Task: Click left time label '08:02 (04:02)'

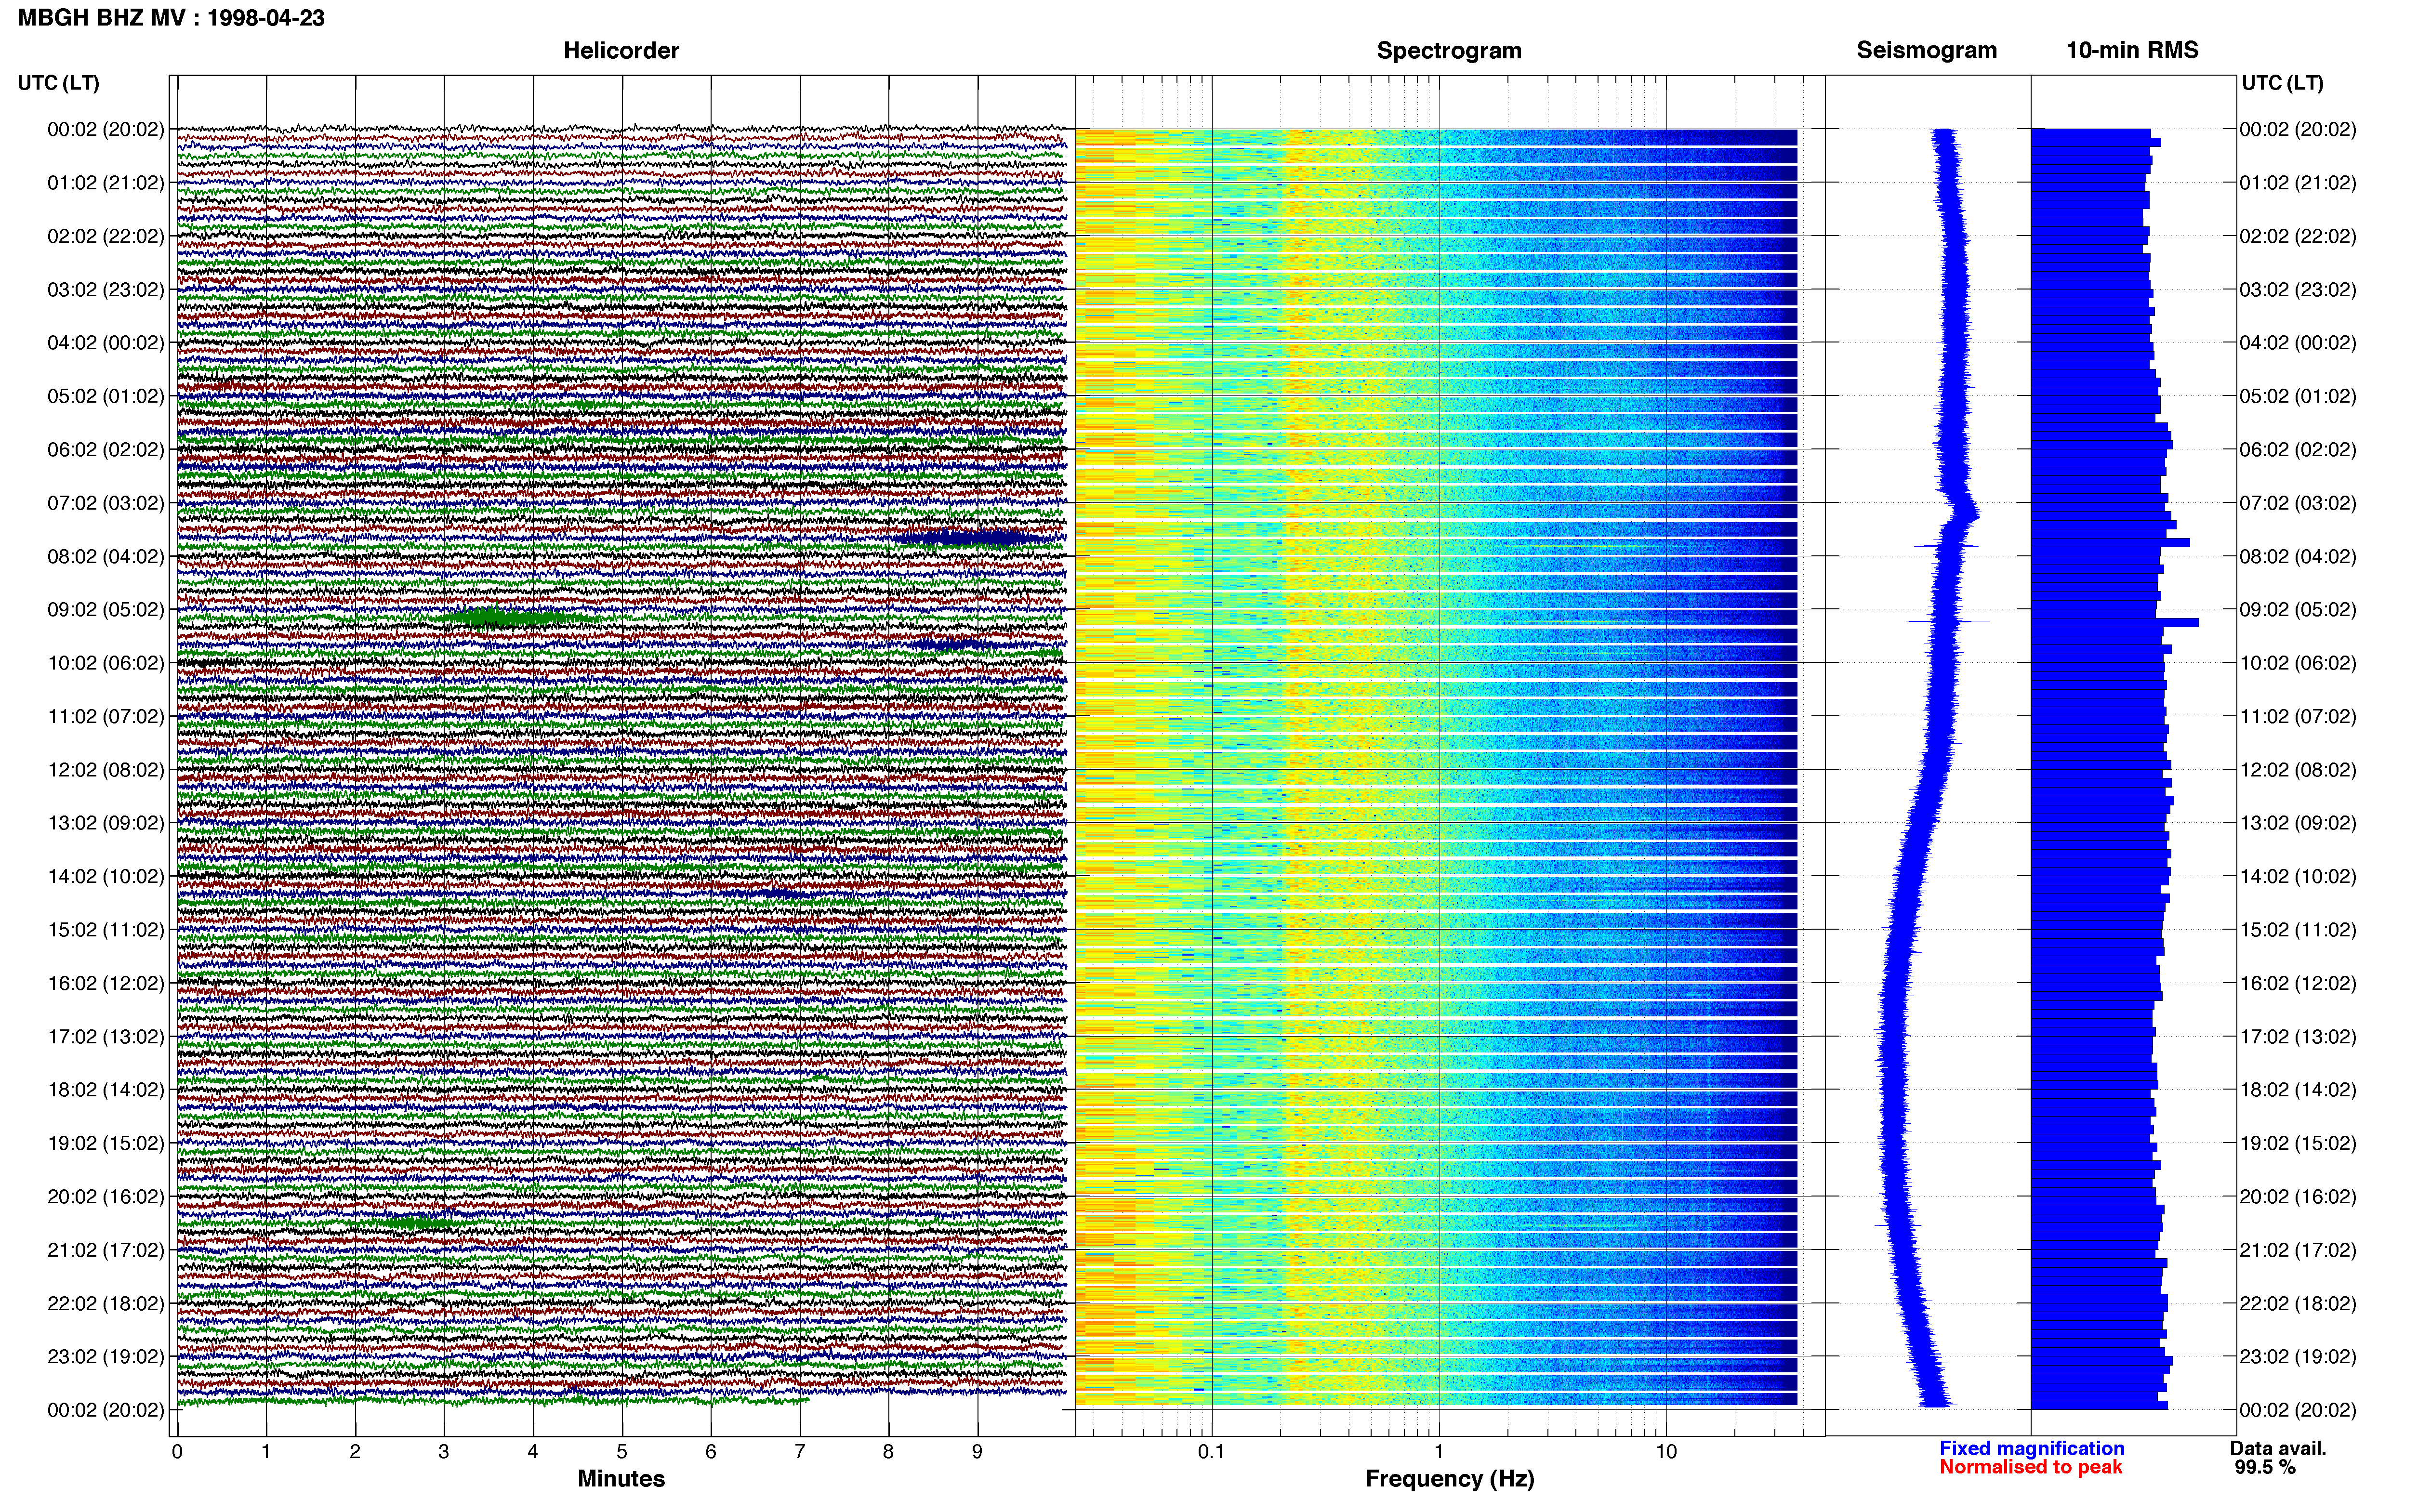Action: point(106,556)
